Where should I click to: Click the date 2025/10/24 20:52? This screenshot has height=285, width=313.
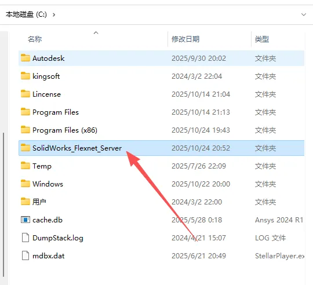coord(201,148)
